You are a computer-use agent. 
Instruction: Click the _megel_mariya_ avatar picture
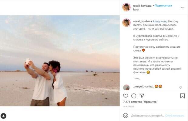coord(126,87)
